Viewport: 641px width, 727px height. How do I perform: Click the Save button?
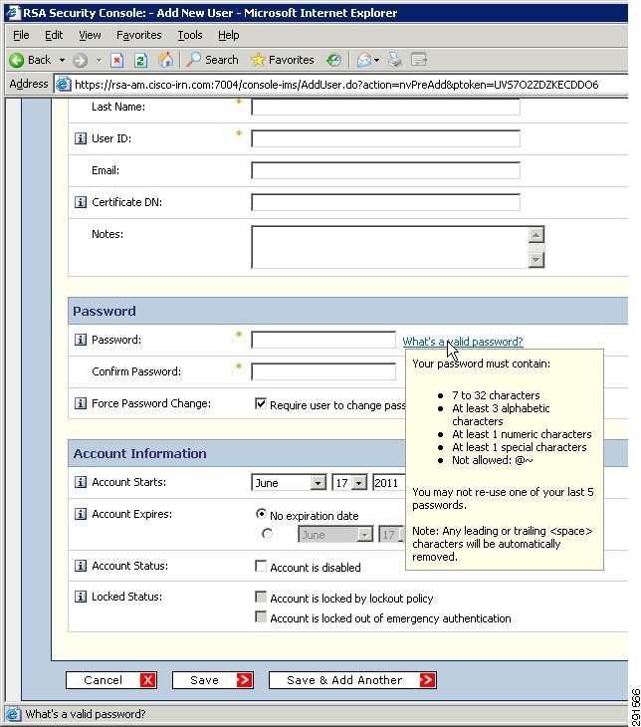[x=213, y=680]
